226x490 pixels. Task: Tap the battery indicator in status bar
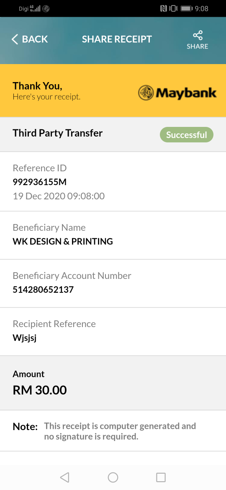pyautogui.click(x=186, y=8)
